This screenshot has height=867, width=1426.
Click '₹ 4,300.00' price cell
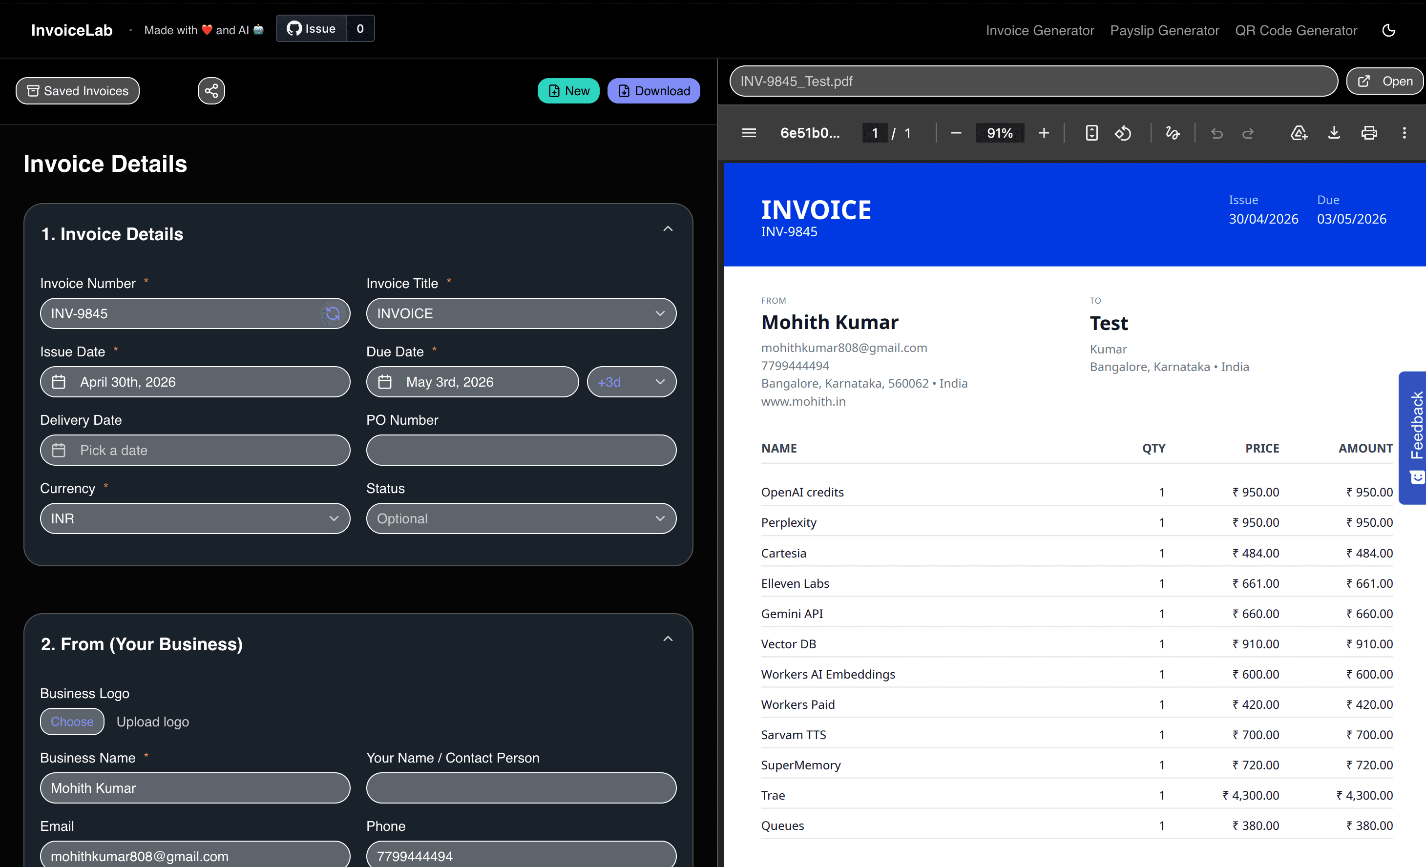(1251, 795)
